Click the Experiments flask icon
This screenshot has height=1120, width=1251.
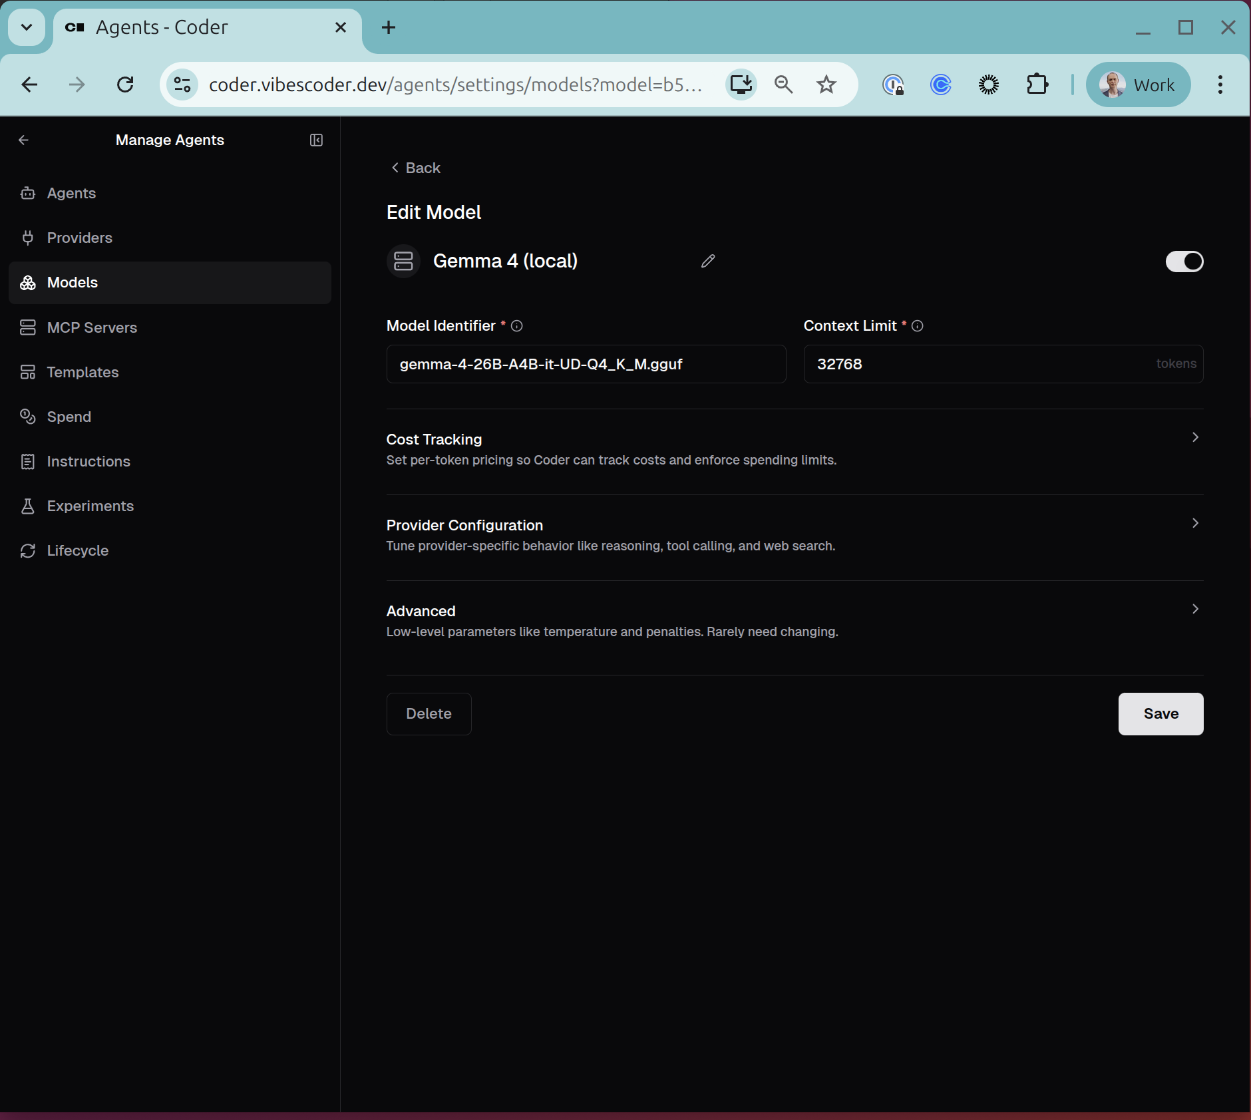(27, 506)
